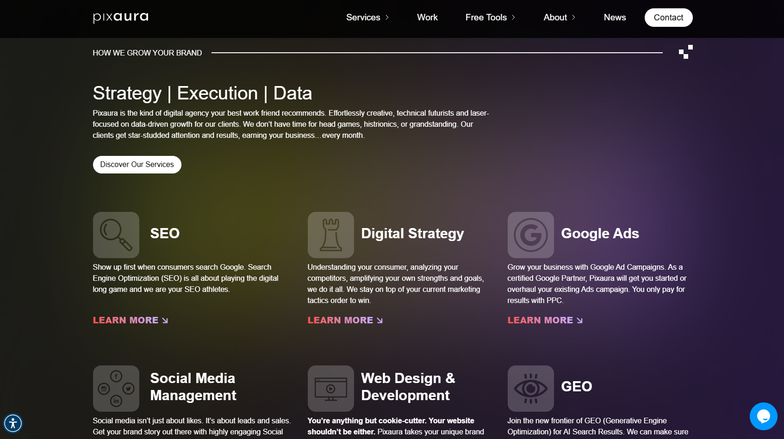Image resolution: width=784 pixels, height=439 pixels.
Task: Click the Pixaura logo
Action: pyautogui.click(x=121, y=18)
